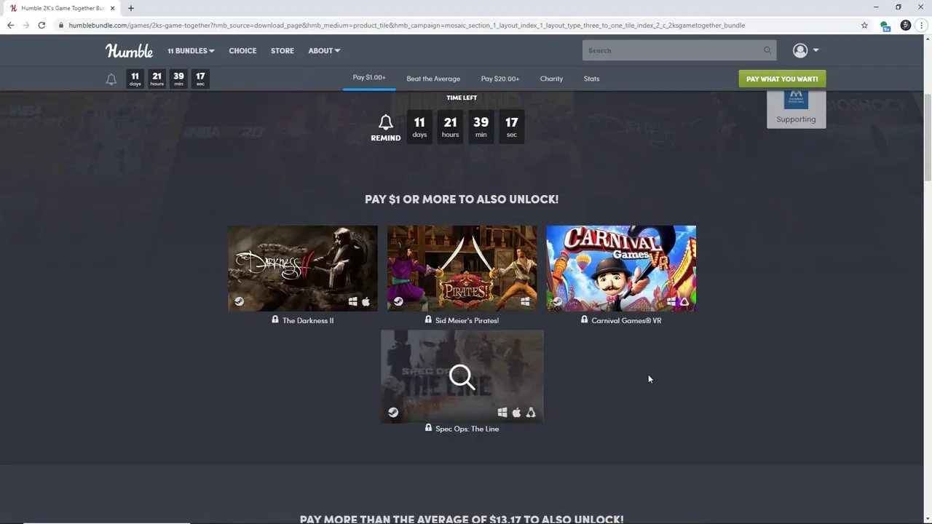
Task: Open the Chrome three-dot menu
Action: 922,25
